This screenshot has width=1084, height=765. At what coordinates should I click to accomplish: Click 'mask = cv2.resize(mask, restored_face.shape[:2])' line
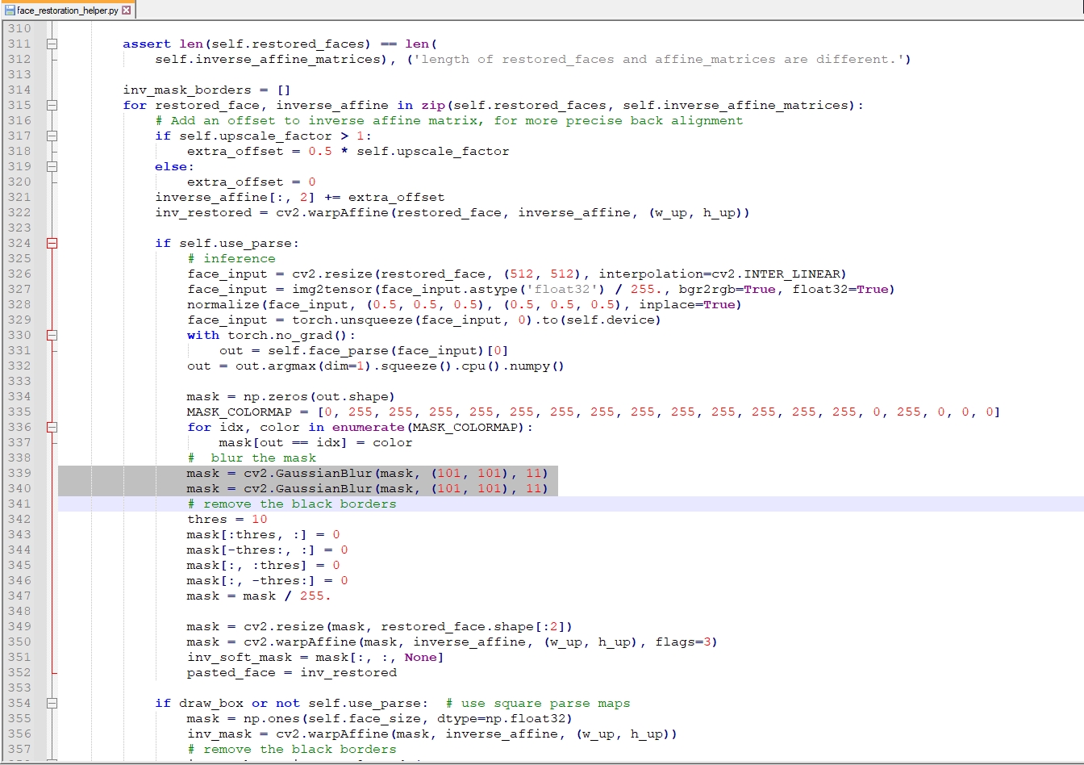click(380, 627)
